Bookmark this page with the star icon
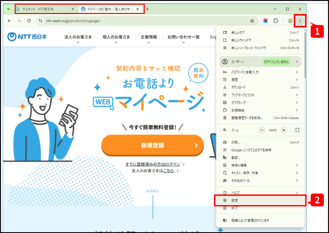The image size is (329, 233). 252,21
